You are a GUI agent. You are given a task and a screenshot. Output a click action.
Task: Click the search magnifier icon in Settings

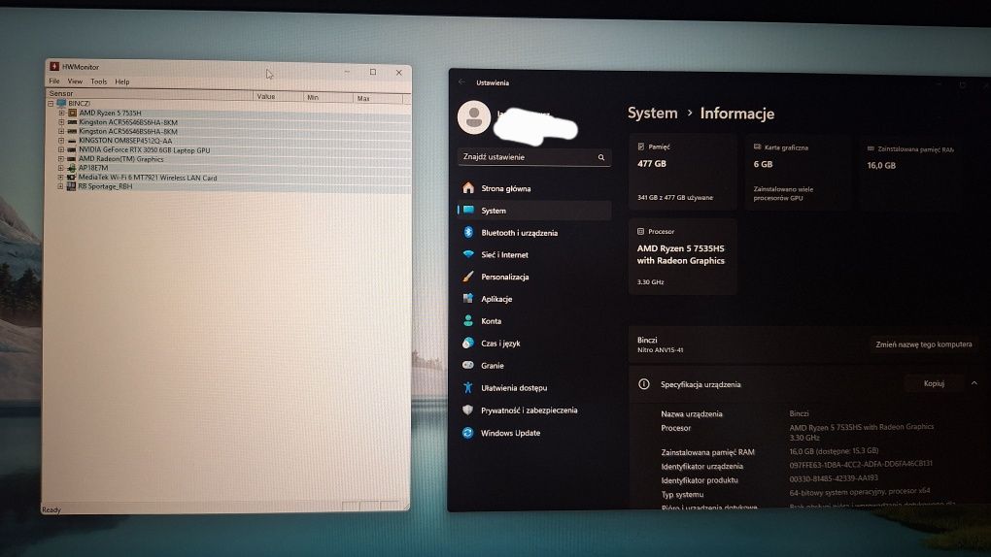[x=601, y=157]
